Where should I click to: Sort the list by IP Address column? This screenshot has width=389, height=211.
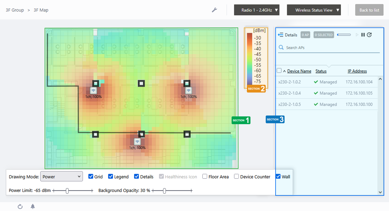click(357, 71)
